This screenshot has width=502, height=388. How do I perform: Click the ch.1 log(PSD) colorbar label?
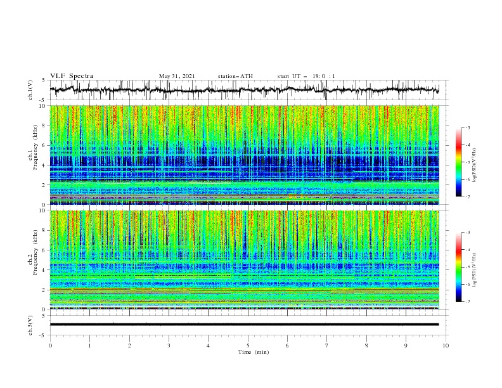(474, 165)
